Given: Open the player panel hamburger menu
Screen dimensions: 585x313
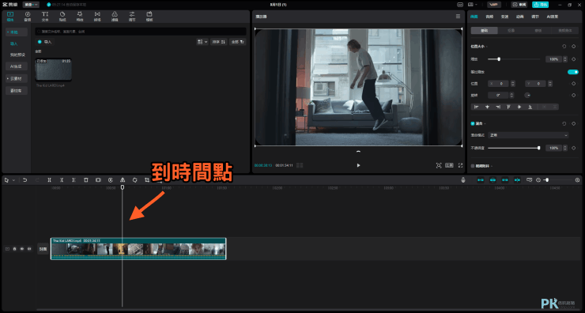Looking at the screenshot, I should (x=458, y=17).
